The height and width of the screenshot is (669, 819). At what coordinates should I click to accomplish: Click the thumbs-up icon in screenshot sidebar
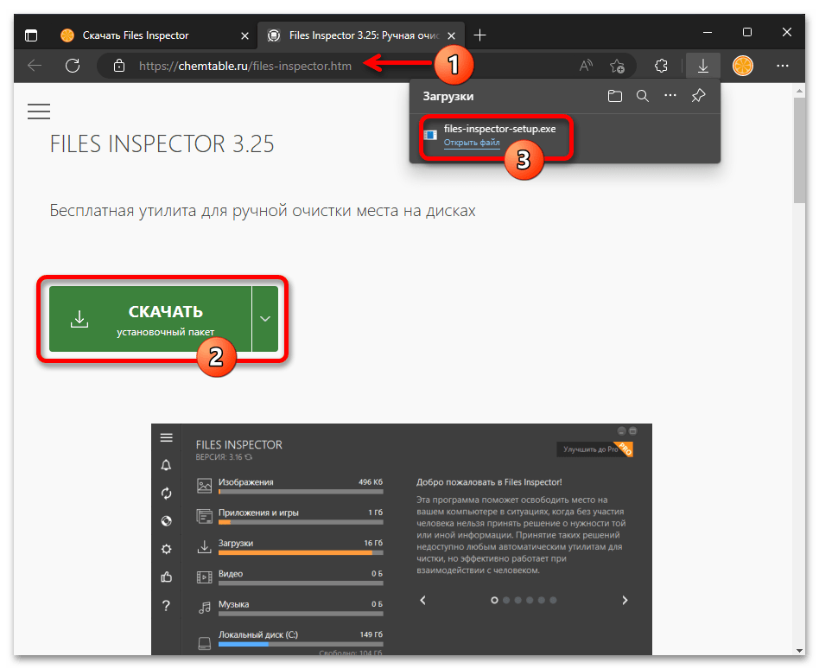166,577
